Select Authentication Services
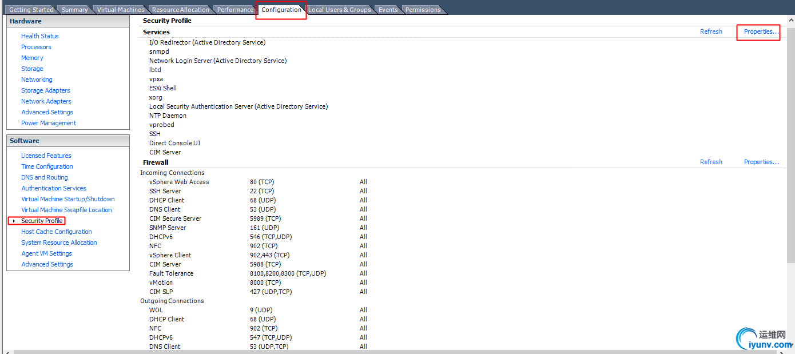 click(x=54, y=188)
